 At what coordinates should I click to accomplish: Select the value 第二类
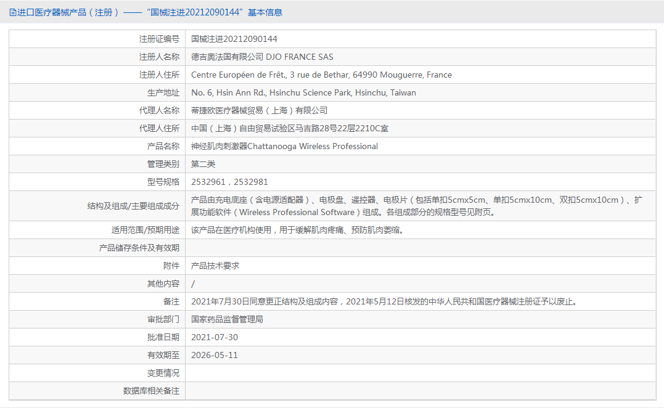[x=203, y=164]
